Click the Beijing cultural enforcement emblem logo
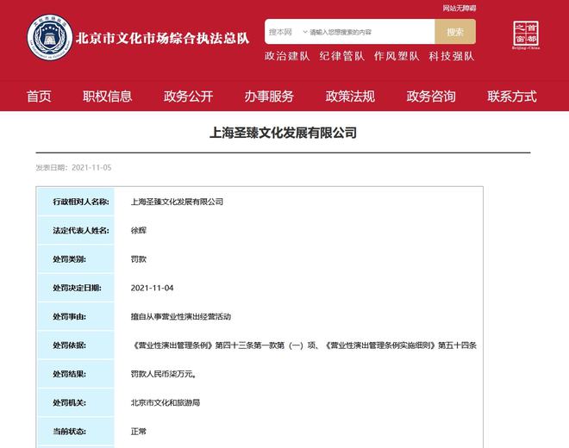The image size is (569, 448). pyautogui.click(x=50, y=37)
